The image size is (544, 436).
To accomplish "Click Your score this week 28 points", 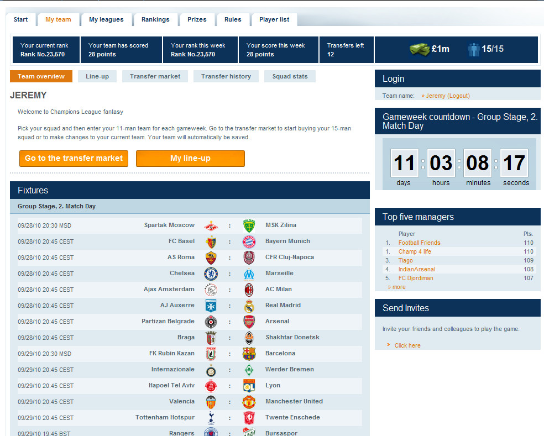I will pos(279,50).
